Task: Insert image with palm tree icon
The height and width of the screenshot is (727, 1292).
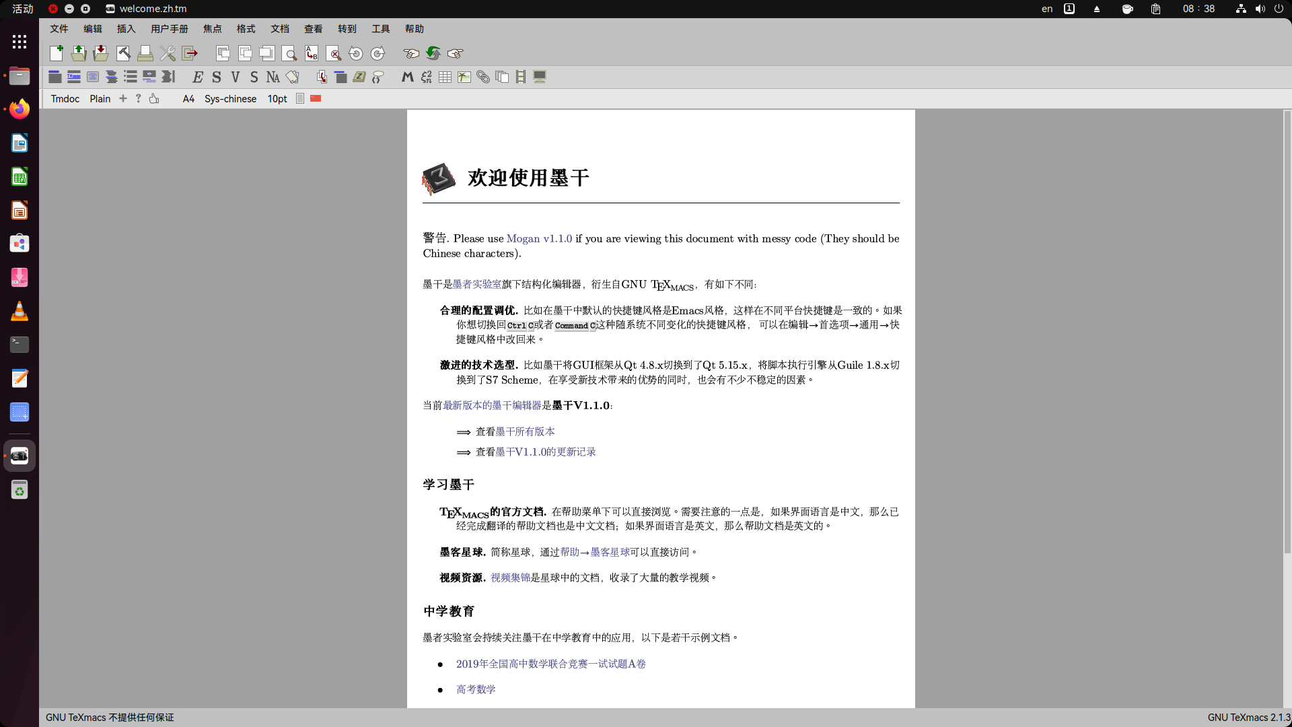Action: [x=464, y=77]
